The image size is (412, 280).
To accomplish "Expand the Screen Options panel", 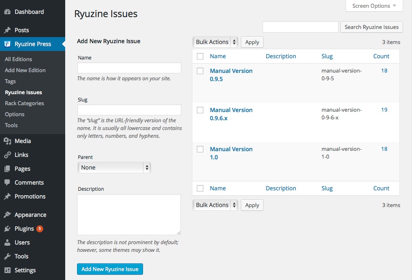I will point(374,6).
